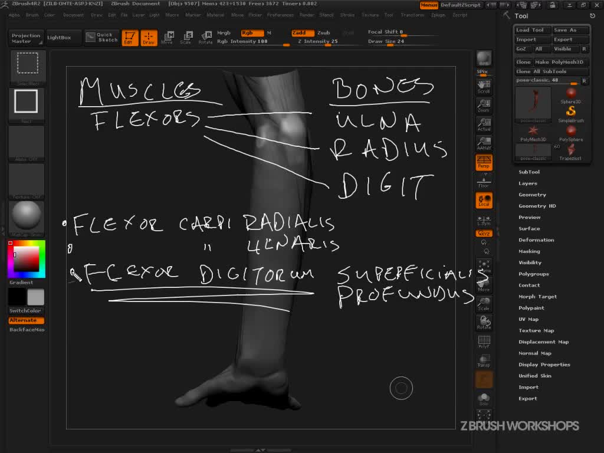Open the Zplugin menu

tap(438, 15)
